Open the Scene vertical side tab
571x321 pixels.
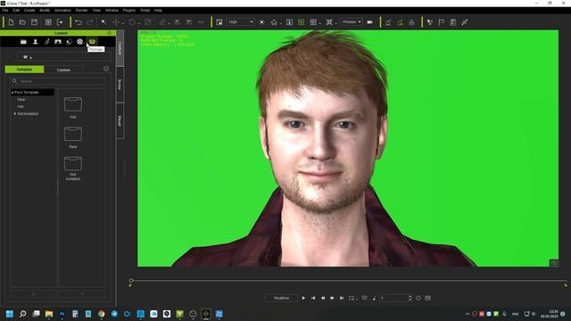[x=120, y=85]
